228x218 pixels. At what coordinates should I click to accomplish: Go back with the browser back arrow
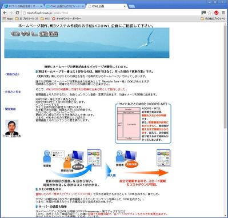tap(5, 13)
